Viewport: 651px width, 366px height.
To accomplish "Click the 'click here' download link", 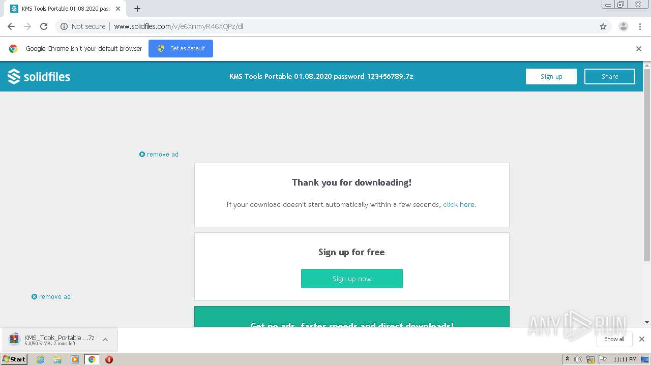I will pos(459,204).
